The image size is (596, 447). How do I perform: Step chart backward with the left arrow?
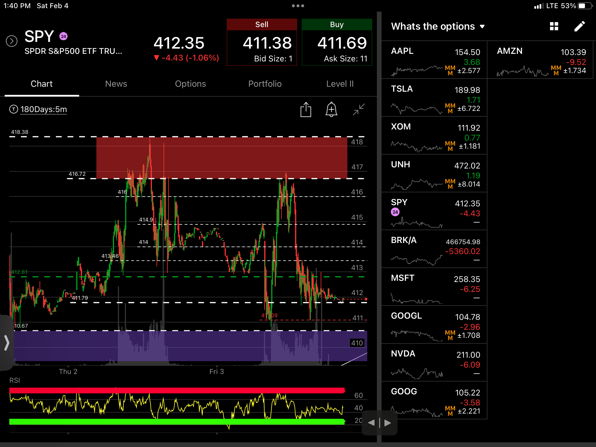(371, 423)
